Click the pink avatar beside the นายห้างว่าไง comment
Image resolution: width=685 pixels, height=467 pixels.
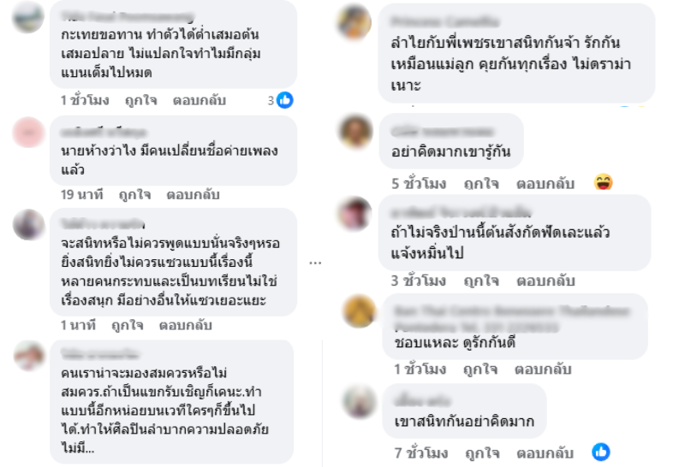[29, 133]
